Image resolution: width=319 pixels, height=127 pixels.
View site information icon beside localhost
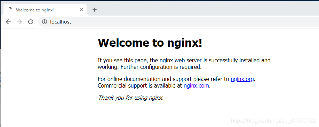[x=44, y=22]
